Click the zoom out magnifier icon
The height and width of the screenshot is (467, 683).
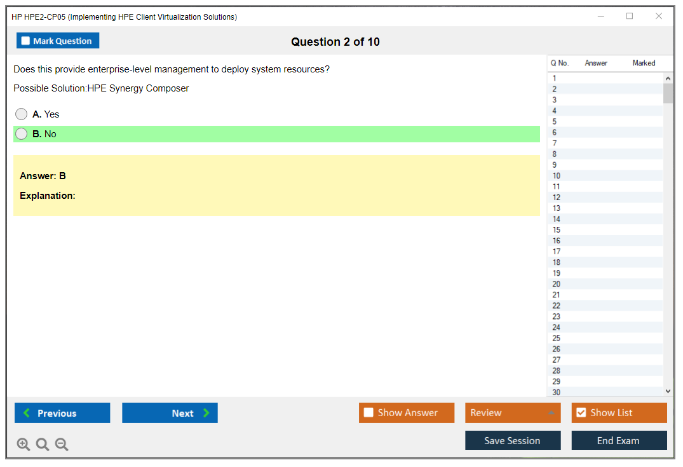click(62, 444)
